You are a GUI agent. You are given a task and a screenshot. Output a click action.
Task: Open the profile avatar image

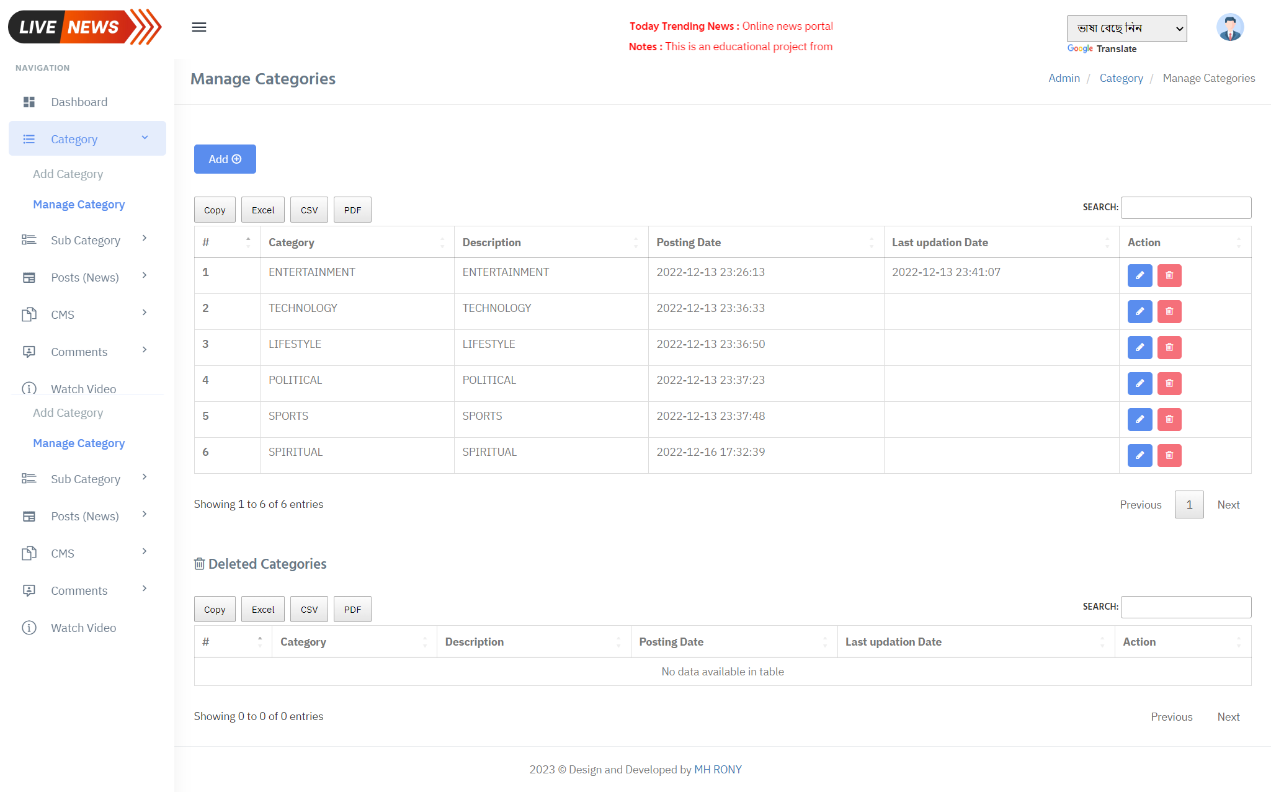(x=1230, y=27)
